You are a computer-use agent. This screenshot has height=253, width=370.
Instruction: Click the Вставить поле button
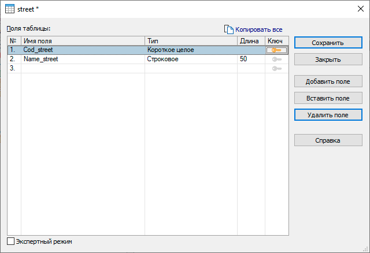point(328,98)
